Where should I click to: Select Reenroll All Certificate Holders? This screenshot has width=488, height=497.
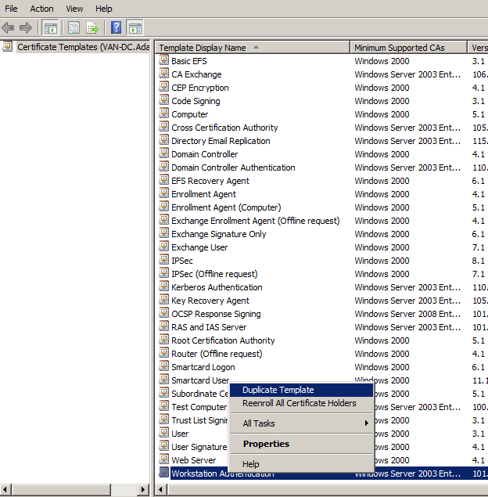click(x=299, y=403)
